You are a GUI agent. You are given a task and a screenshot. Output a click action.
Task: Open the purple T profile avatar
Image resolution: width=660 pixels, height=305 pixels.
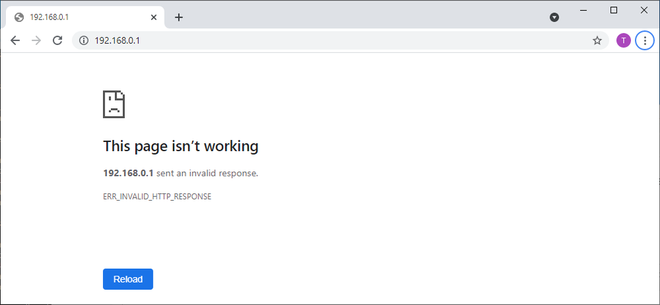pos(623,40)
